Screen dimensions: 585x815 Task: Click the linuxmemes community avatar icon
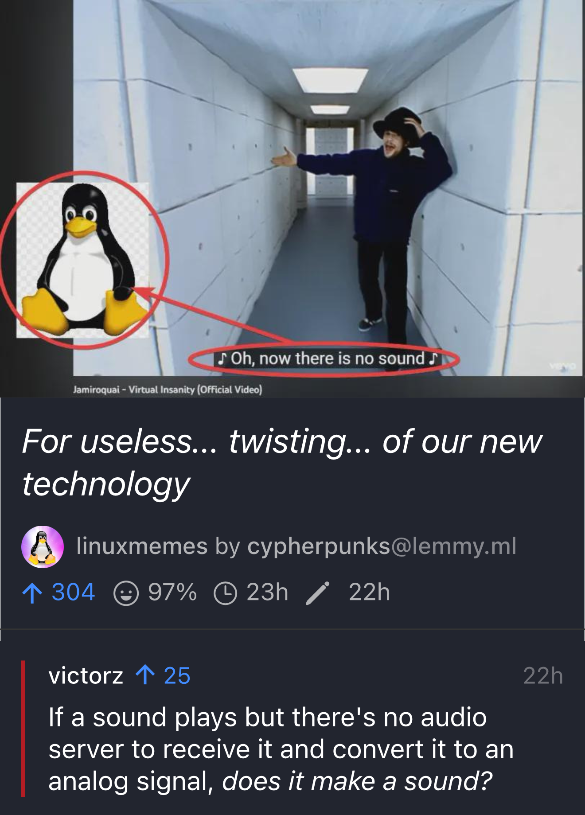coord(43,547)
